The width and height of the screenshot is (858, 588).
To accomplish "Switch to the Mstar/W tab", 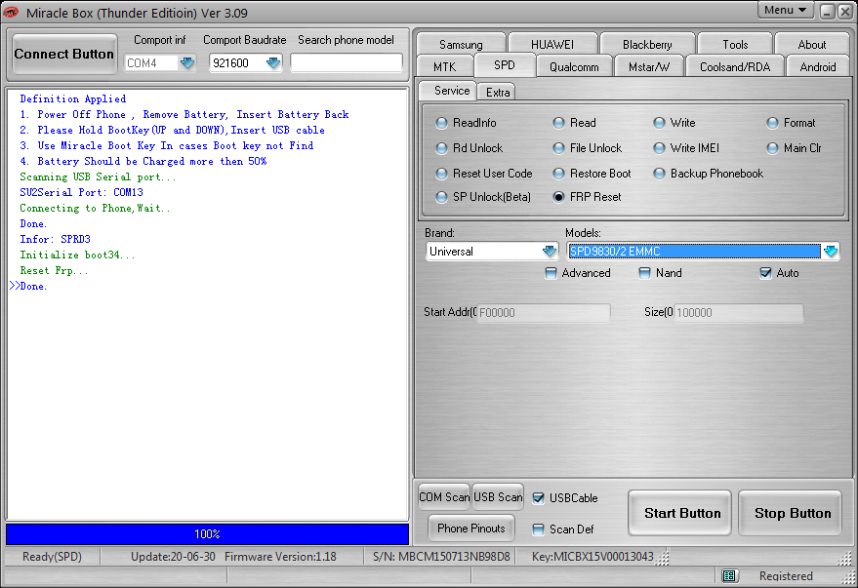I will pyautogui.click(x=649, y=66).
